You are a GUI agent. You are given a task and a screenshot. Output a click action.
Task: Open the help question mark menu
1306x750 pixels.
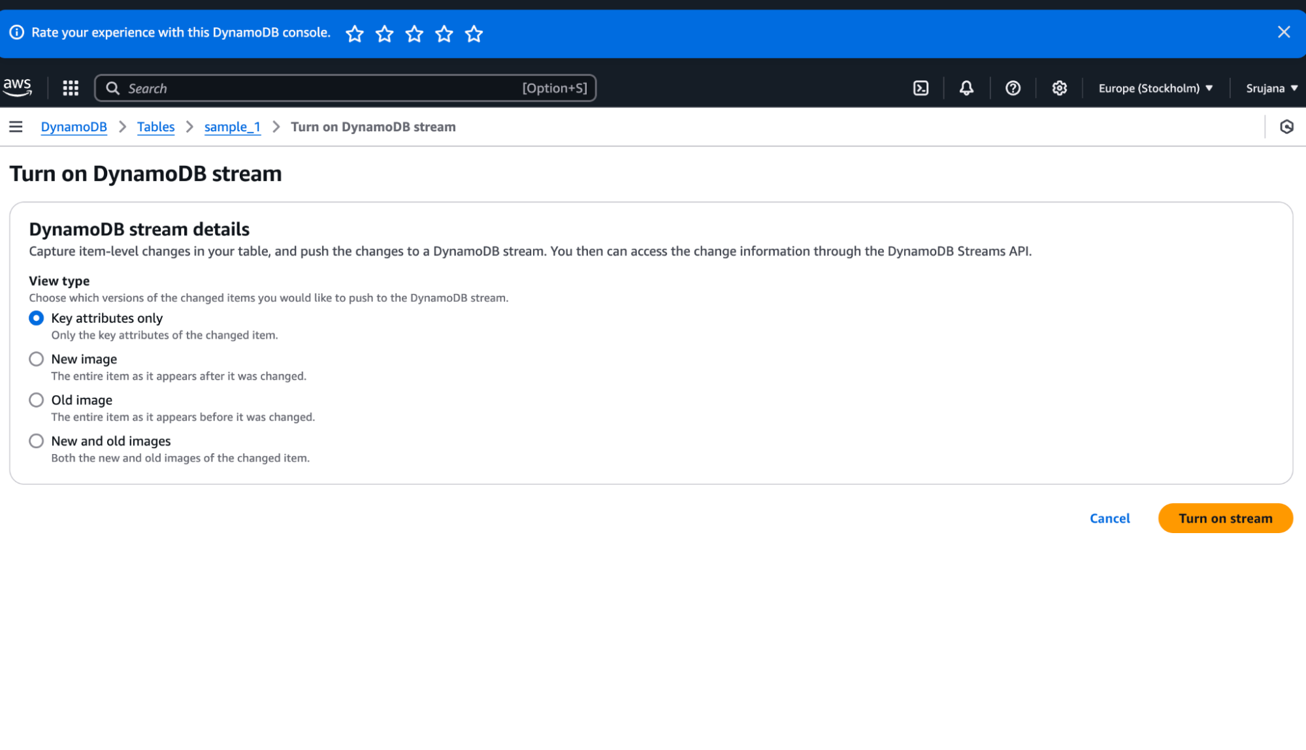pos(1013,88)
